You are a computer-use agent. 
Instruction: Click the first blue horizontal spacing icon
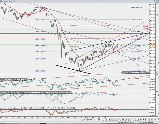point(128,120)
